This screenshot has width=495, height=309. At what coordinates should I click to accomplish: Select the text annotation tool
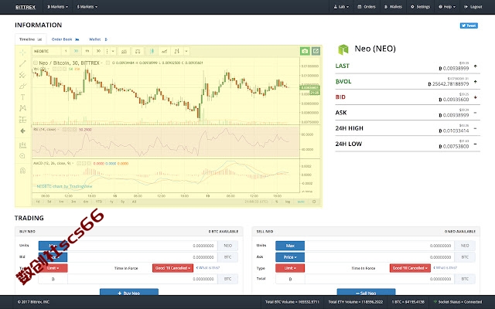[22, 97]
